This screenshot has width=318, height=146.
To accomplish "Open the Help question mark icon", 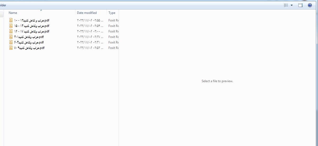I will point(310,5).
